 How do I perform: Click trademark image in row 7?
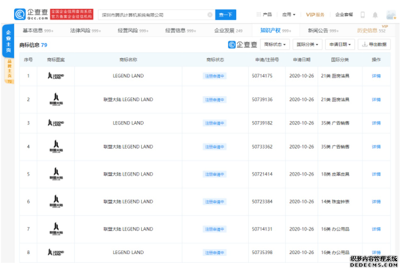[56, 229]
